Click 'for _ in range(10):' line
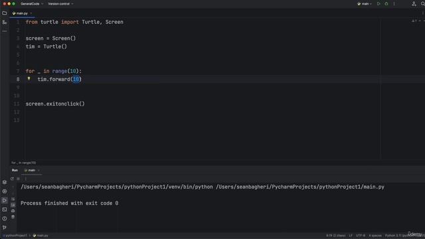This screenshot has width=425, height=239. (x=54, y=71)
